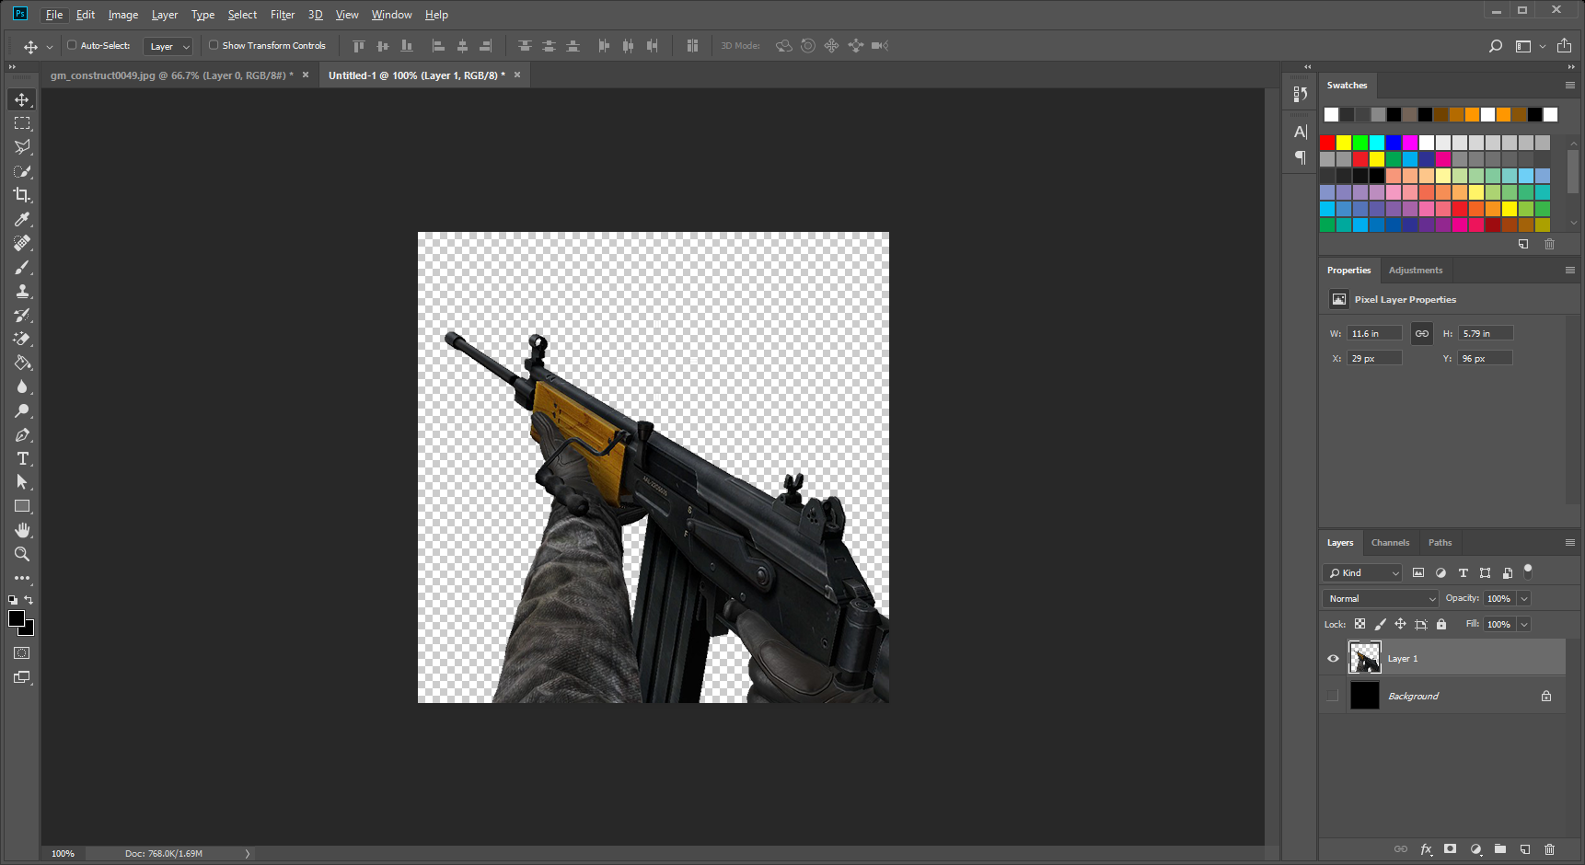1585x865 pixels.
Task: Select the Path Selection tool
Action: (22, 482)
